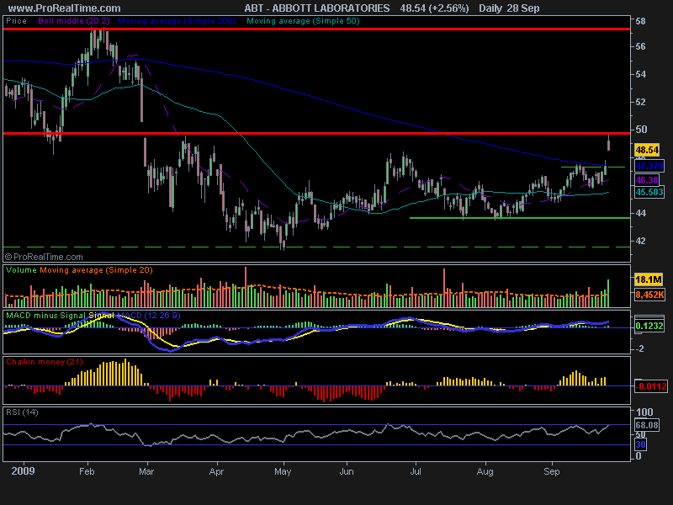Click the Sep month label
The height and width of the screenshot is (505, 673).
coord(552,471)
